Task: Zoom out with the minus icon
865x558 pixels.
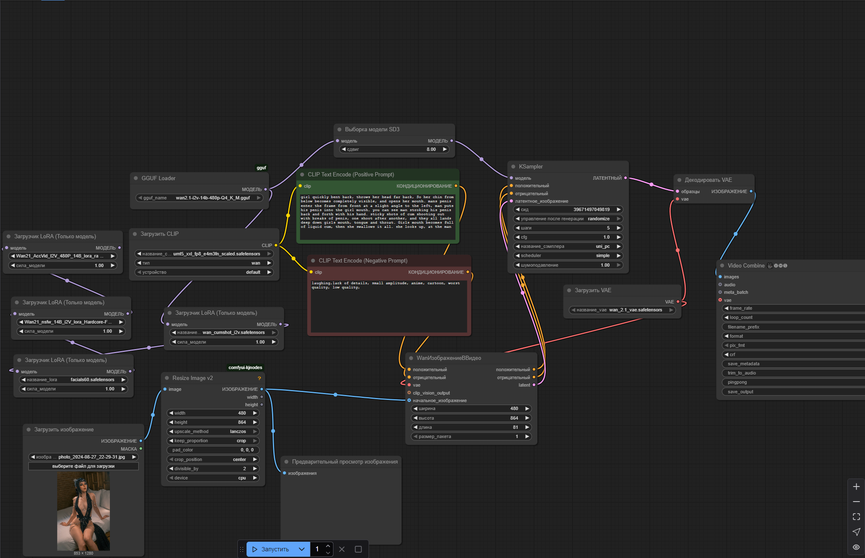Action: (856, 502)
